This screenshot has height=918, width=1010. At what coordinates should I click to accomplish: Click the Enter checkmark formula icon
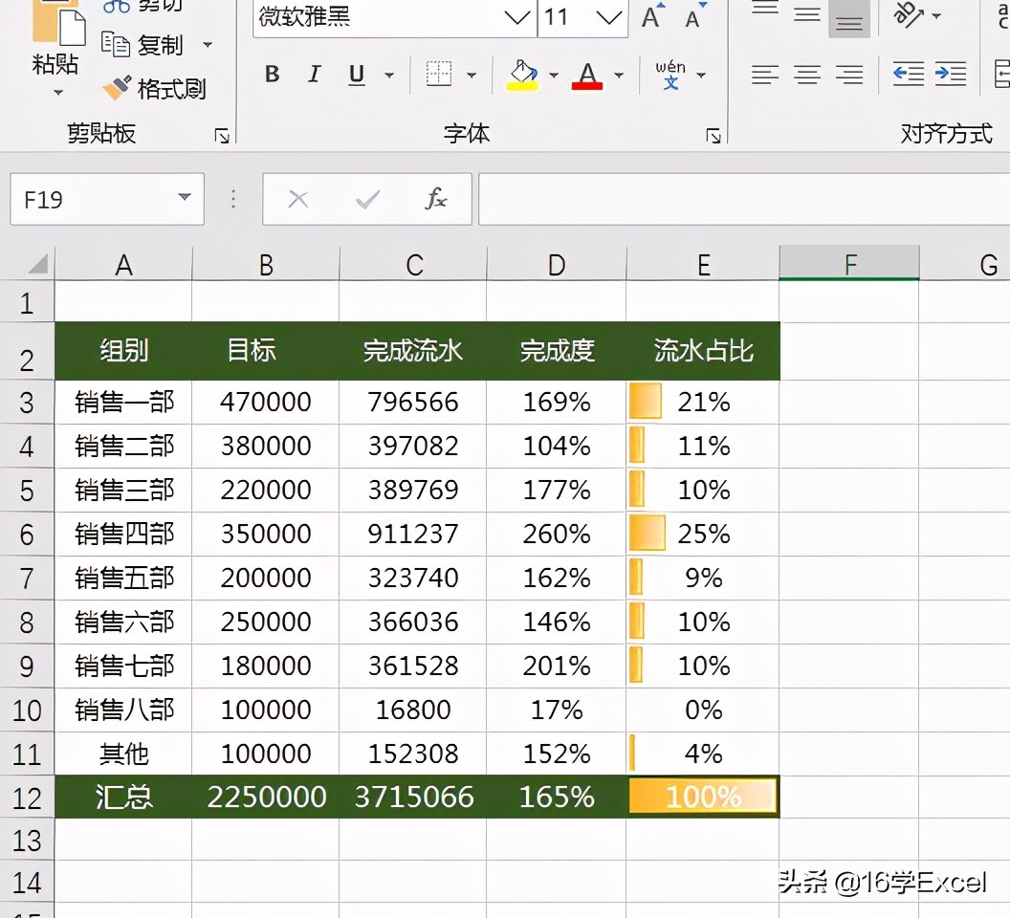(x=368, y=200)
